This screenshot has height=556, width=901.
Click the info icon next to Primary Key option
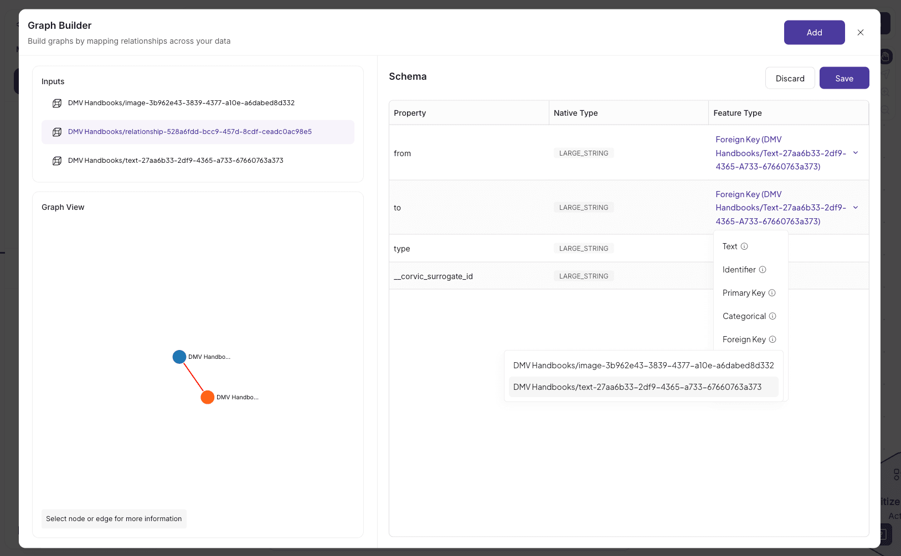tap(772, 293)
